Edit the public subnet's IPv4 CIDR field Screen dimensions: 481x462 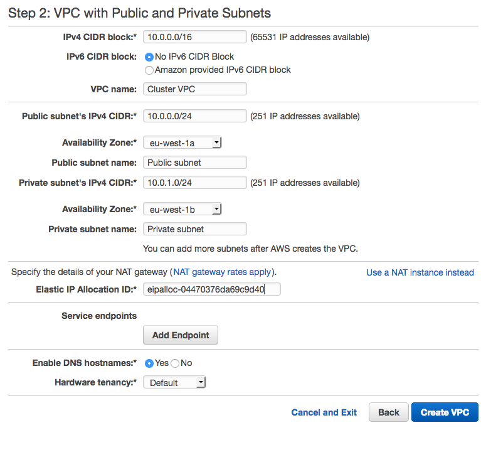[195, 116]
